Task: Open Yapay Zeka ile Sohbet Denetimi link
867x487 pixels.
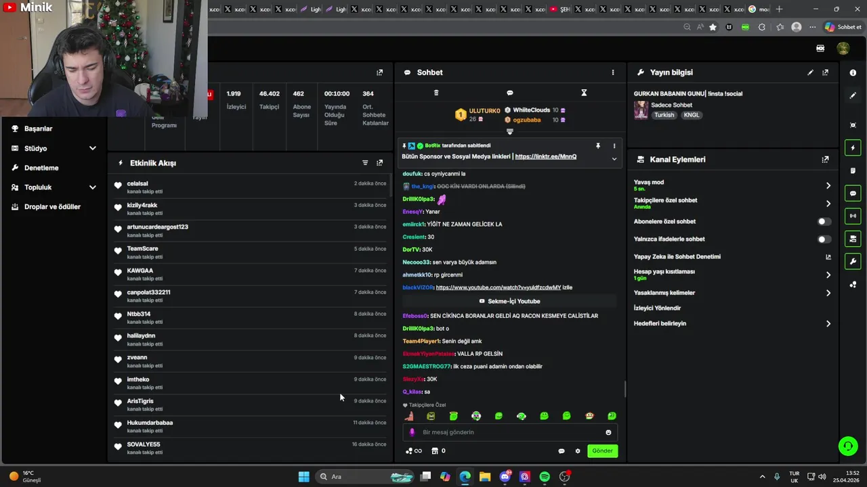Action: pos(732,257)
